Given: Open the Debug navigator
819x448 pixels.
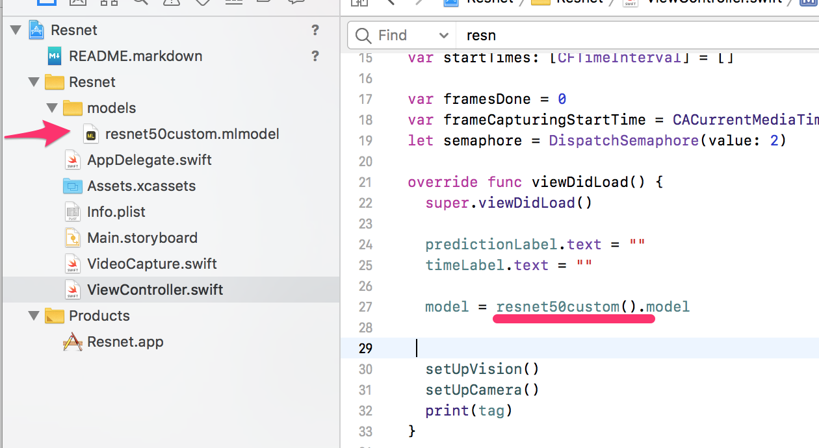Looking at the screenshot, I should click(x=233, y=3).
